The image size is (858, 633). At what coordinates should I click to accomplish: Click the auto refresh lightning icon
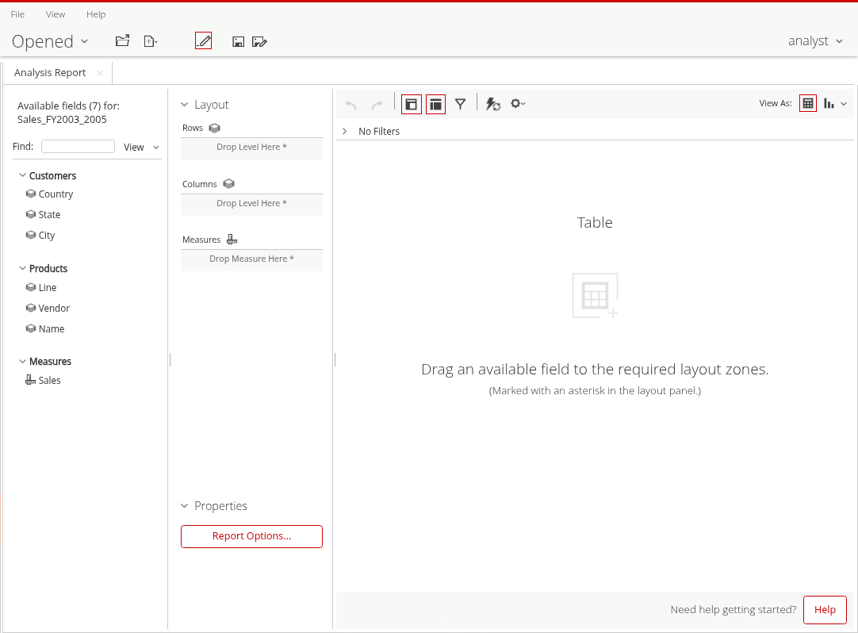(492, 104)
